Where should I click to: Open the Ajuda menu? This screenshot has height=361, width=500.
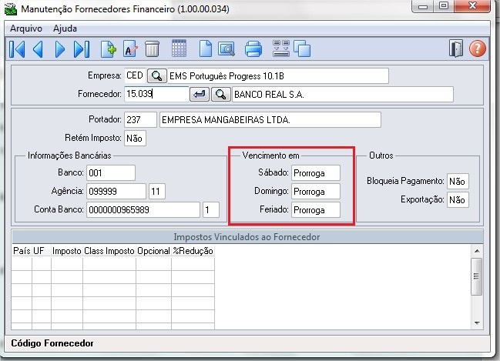(65, 28)
